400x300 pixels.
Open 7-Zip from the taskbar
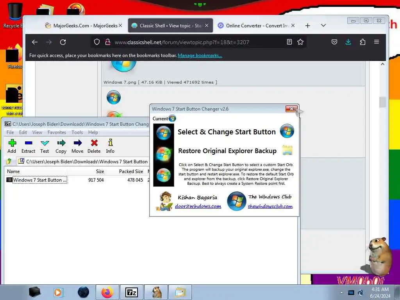click(x=132, y=292)
